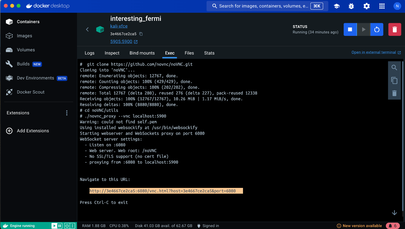Image resolution: width=405 pixels, height=229 pixels.
Task: Open the Troubleshoot bug icon
Action: (351, 6)
